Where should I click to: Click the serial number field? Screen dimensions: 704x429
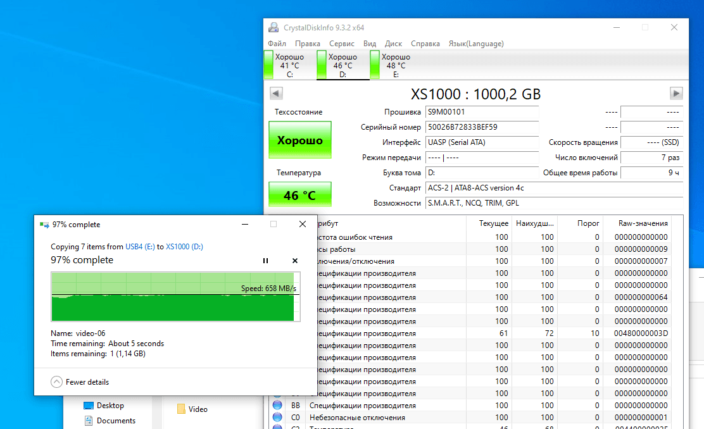pyautogui.click(x=482, y=127)
